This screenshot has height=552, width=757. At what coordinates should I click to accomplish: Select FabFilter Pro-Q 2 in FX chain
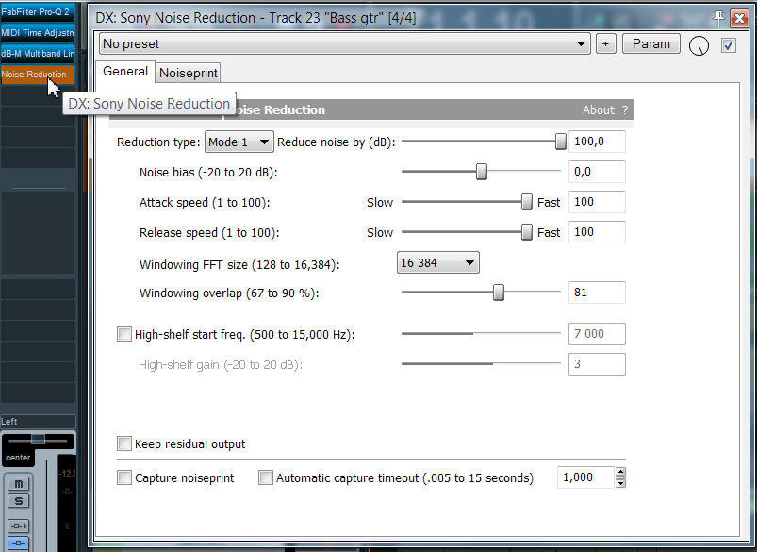[38, 11]
